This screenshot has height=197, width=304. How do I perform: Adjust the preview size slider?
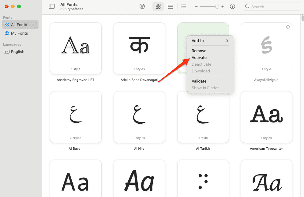[x=217, y=7]
